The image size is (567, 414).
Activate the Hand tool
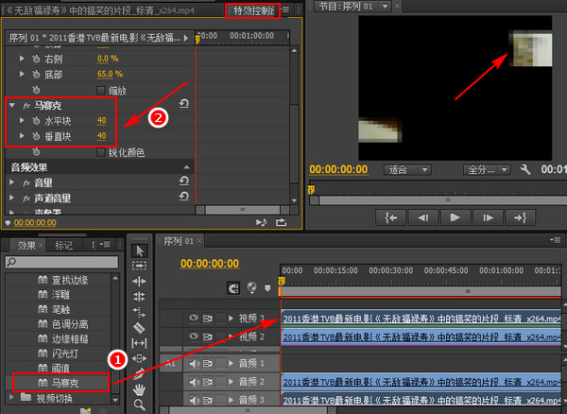point(140,389)
